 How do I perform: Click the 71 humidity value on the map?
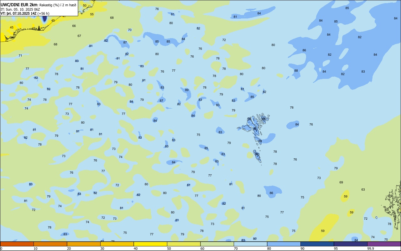click(20, 56)
